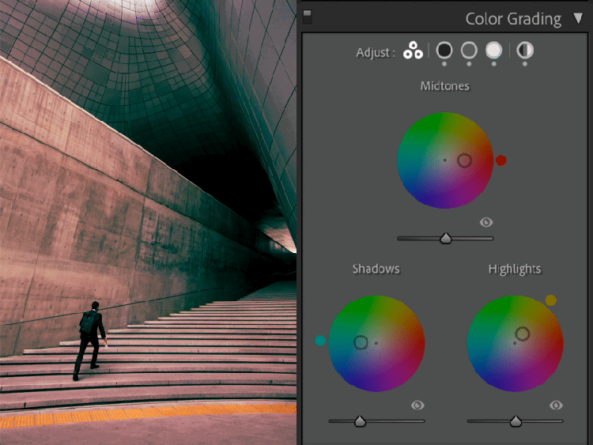Screen dimensions: 593x445
Task: Toggle the Shadows eye visibility icon
Action: click(x=417, y=405)
